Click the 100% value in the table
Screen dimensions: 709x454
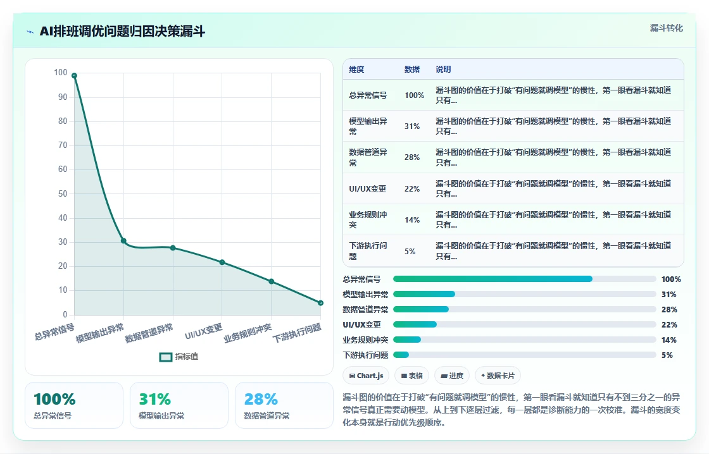point(414,95)
